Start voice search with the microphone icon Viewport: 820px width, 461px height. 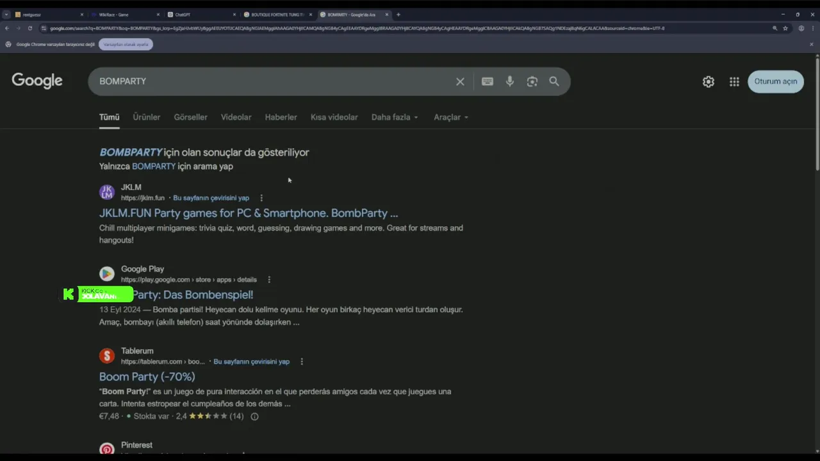[x=510, y=81]
